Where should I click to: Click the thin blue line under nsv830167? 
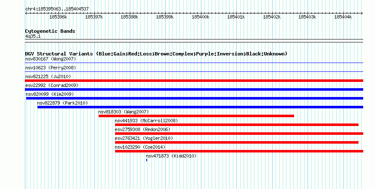[x=194, y=63]
